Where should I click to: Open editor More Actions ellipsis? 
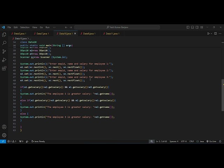pyautogui.click(x=220, y=34)
